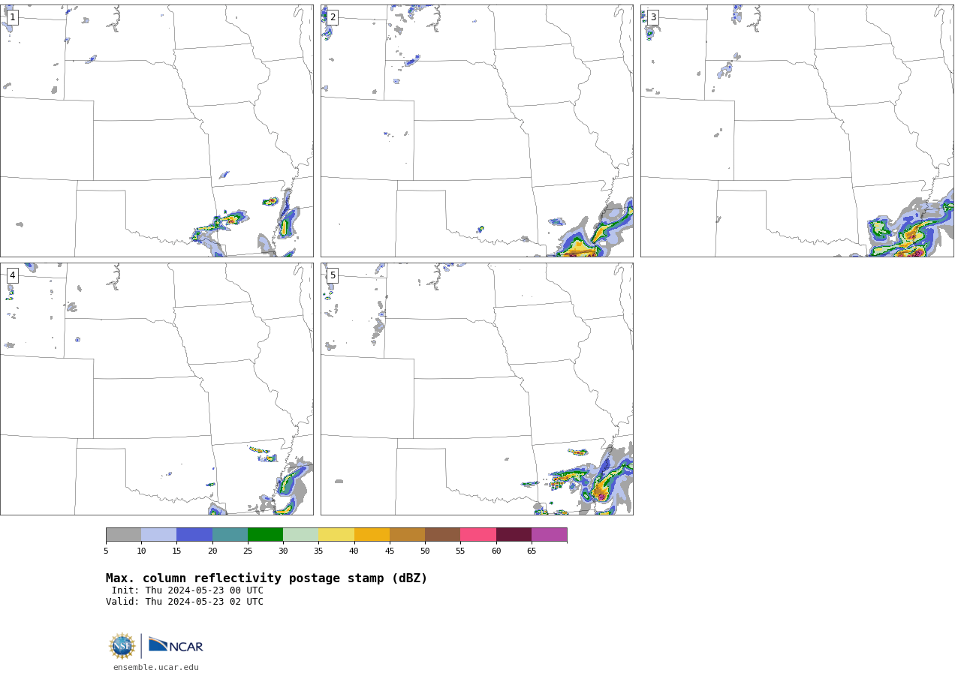
Task: Select the gray 5-10 dBZ color swatch
Action: click(123, 535)
